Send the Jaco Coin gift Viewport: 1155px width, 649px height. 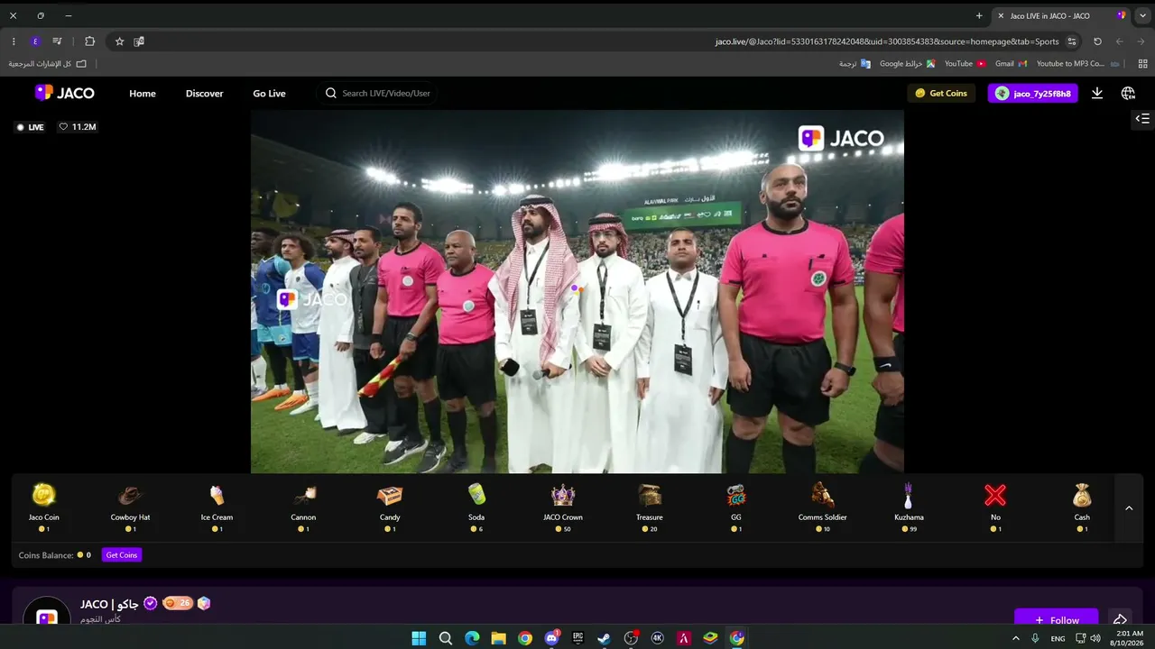pyautogui.click(x=43, y=507)
